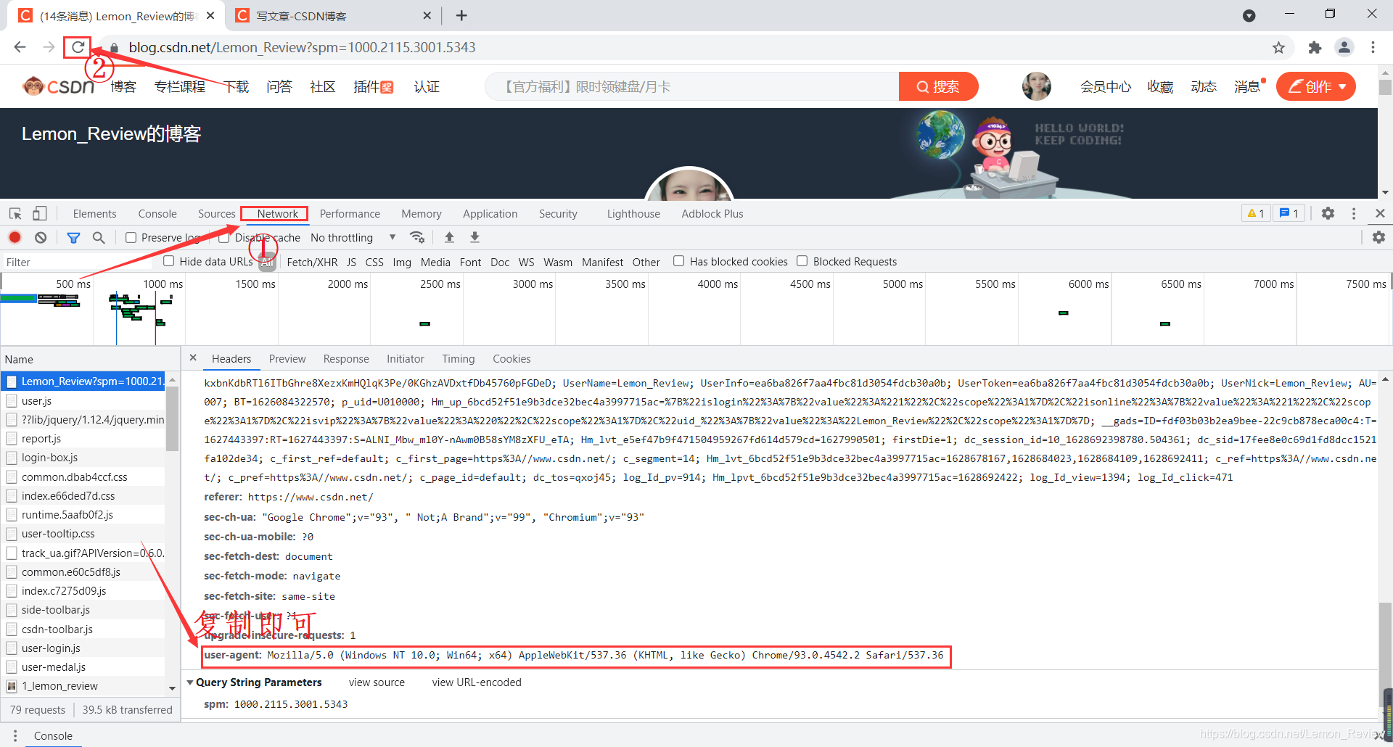
Task: Click the view URL-encoded link
Action: (x=476, y=682)
